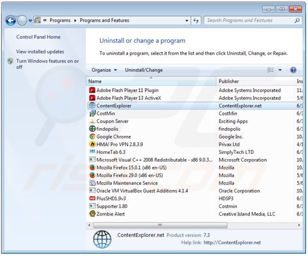The image size is (308, 256).
Task: Click the HMA! Pro VPN icon
Action: 92,144
